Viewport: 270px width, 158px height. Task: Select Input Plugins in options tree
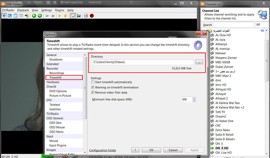[58, 145]
